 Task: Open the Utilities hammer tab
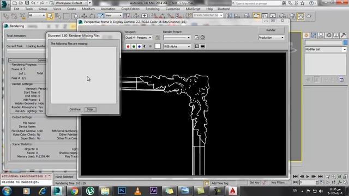pos(343,35)
